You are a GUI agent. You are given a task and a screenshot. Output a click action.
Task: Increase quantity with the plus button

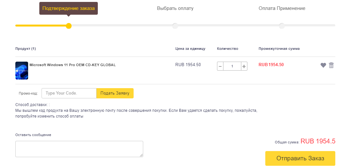click(x=244, y=66)
